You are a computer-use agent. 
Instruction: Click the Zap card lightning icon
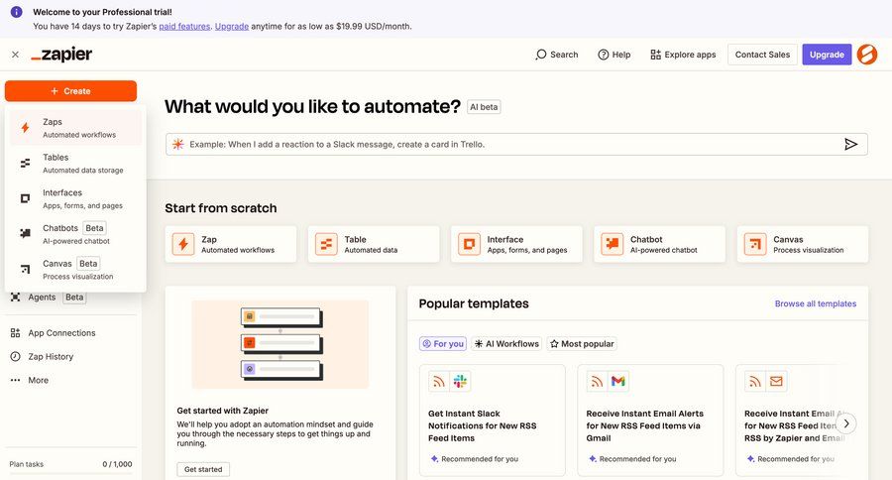coord(183,244)
